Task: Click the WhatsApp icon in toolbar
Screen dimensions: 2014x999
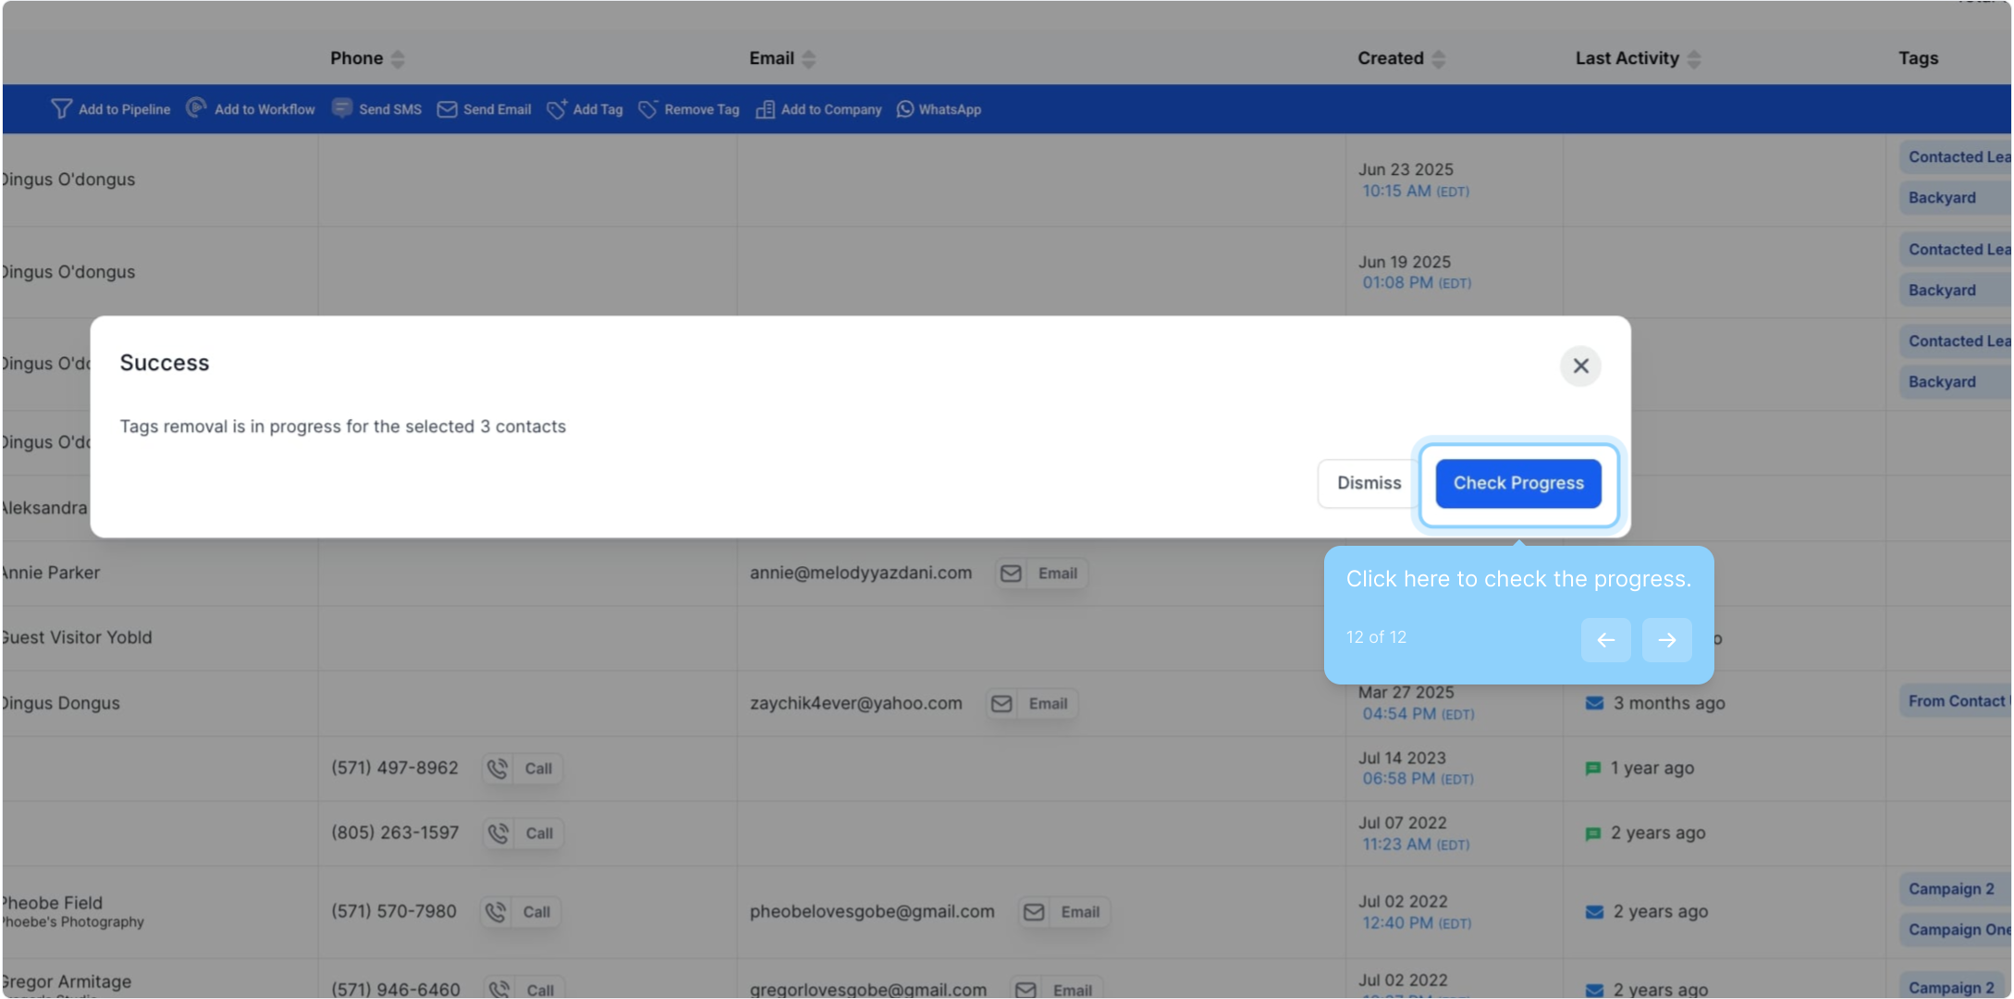Action: click(905, 109)
